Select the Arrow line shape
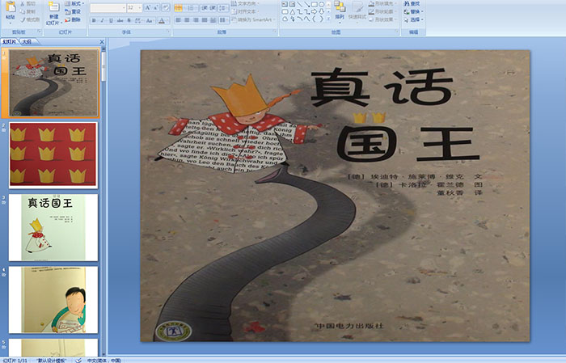This screenshot has height=363, width=566. 306,4
